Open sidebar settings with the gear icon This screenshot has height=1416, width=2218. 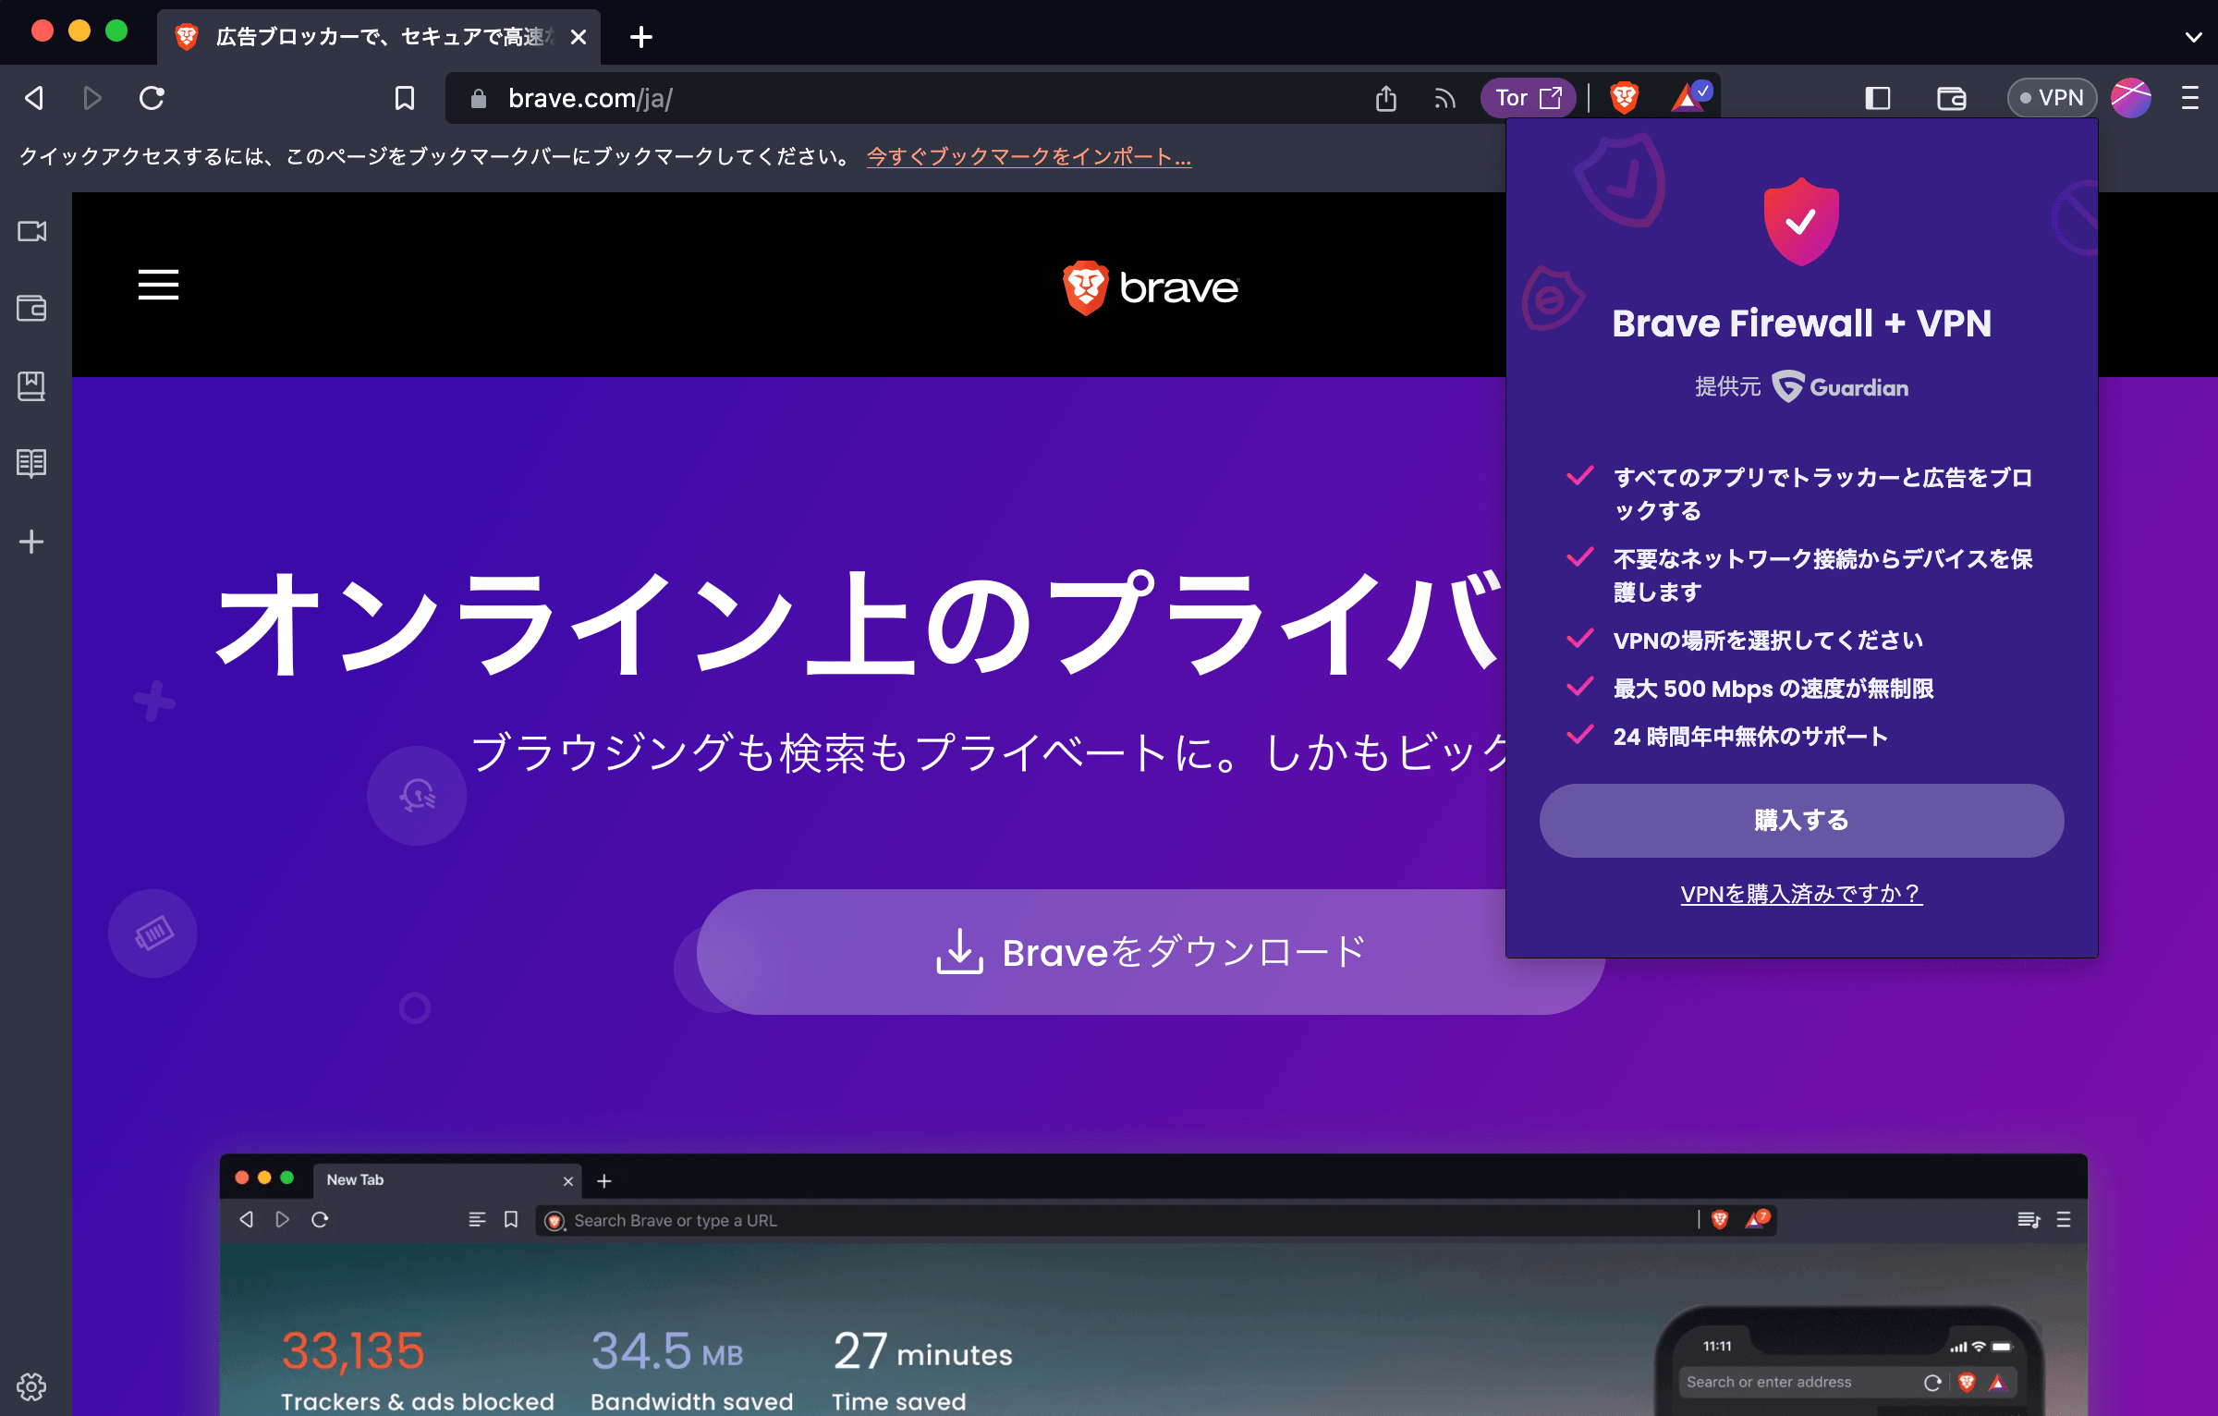pos(32,1387)
